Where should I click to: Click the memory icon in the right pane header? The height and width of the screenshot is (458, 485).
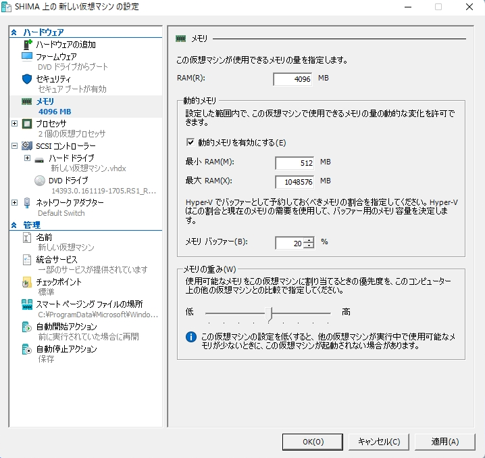coord(180,39)
